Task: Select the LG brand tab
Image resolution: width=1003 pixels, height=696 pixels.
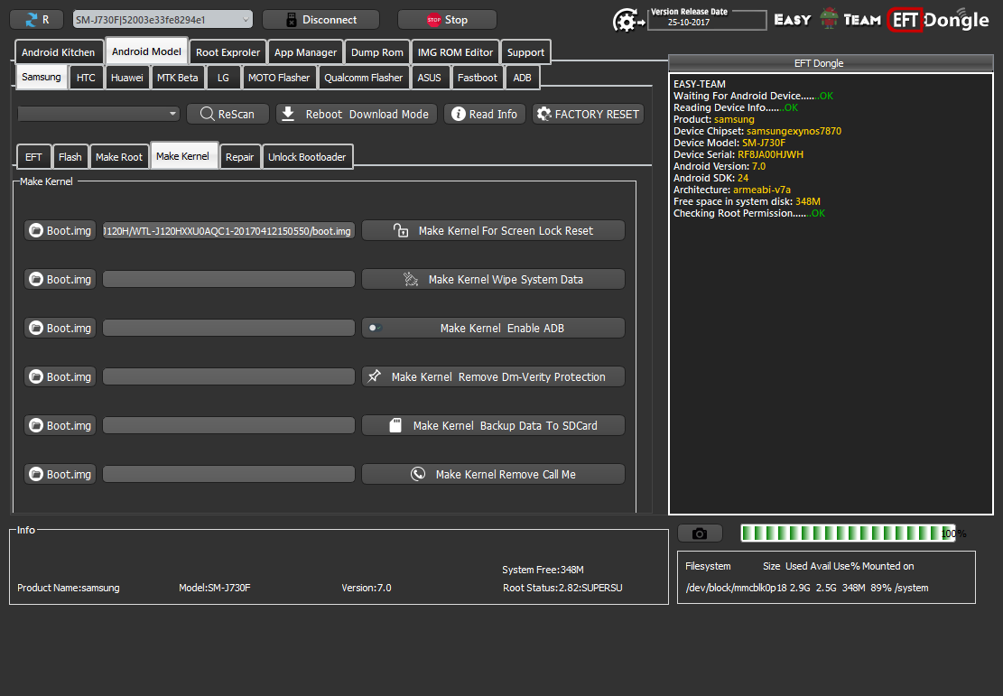Action: [x=223, y=78]
